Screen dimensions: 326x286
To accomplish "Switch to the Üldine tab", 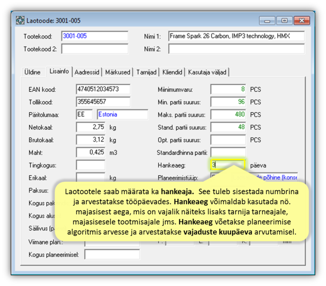I will [33, 72].
